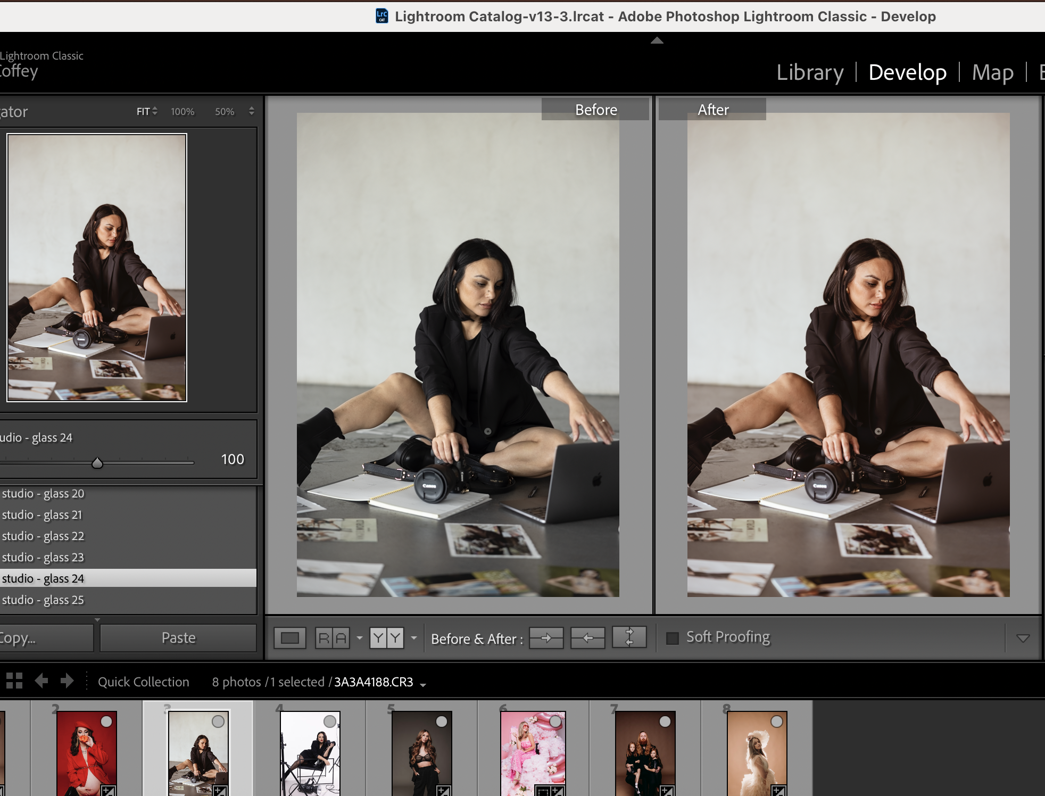Viewport: 1045px width, 796px height.
Task: Copy Before settings to After arrow
Action: 546,638
